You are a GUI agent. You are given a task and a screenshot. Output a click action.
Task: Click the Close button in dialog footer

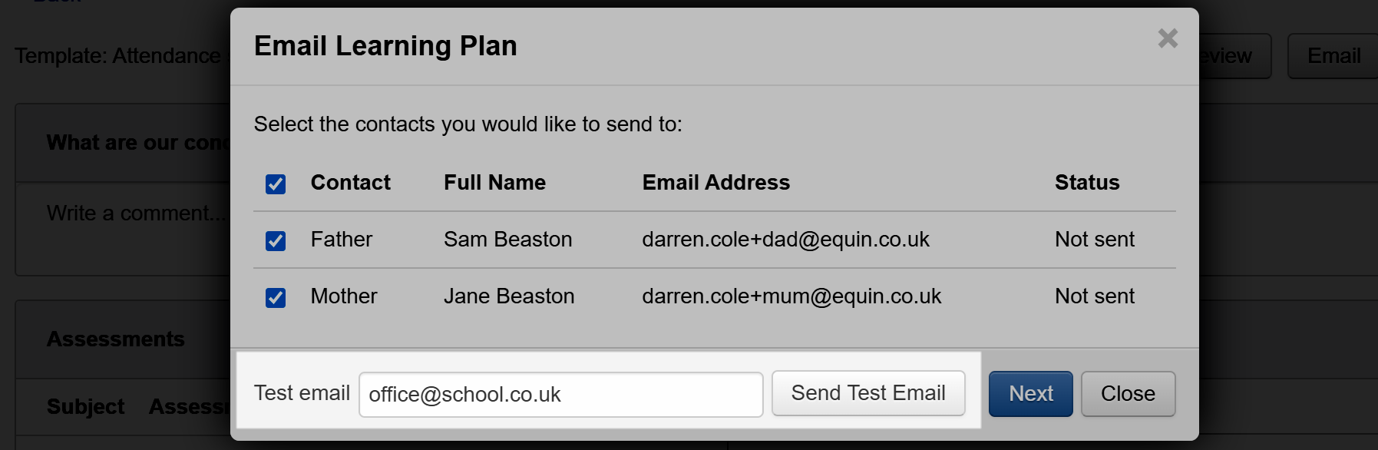1128,394
